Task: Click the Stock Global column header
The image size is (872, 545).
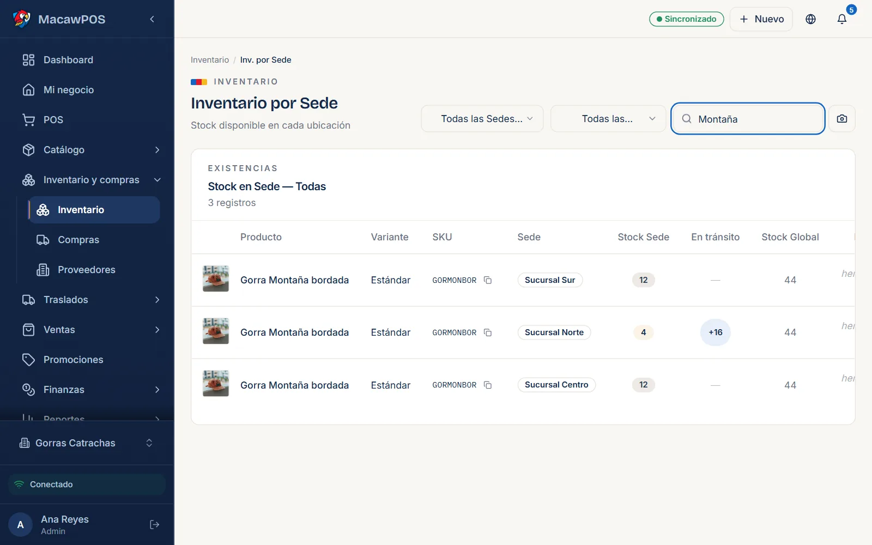Action: point(790,237)
